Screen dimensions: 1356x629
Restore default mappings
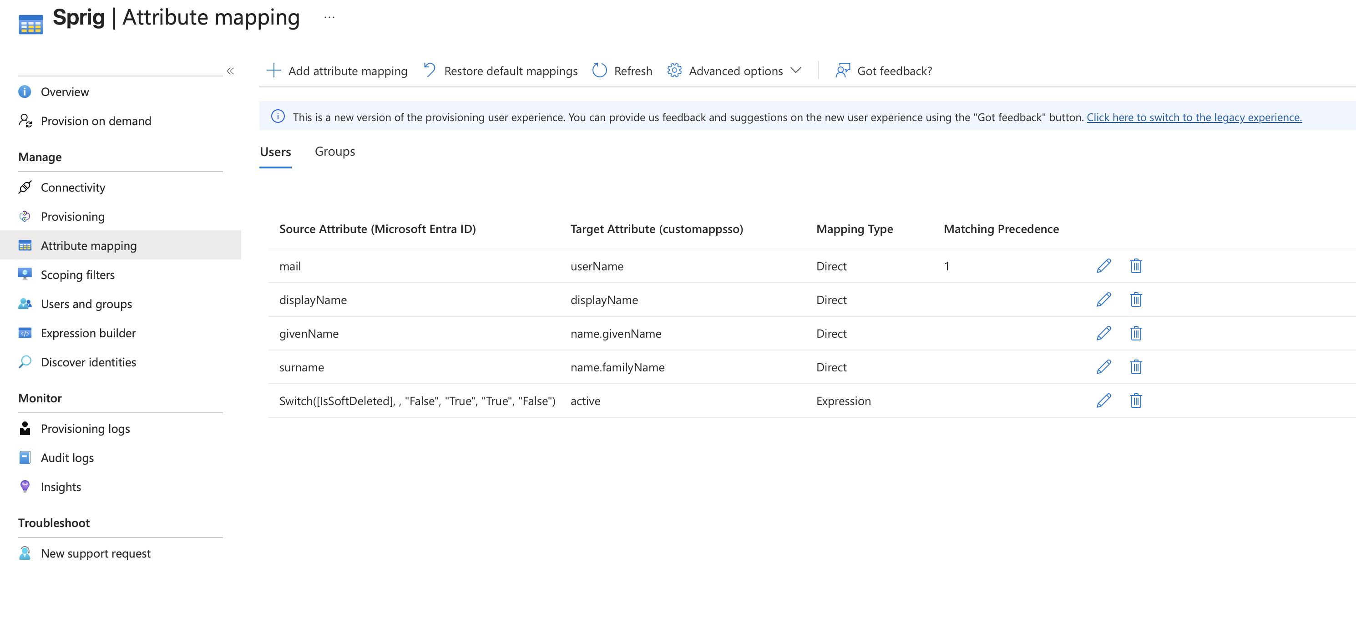(500, 71)
